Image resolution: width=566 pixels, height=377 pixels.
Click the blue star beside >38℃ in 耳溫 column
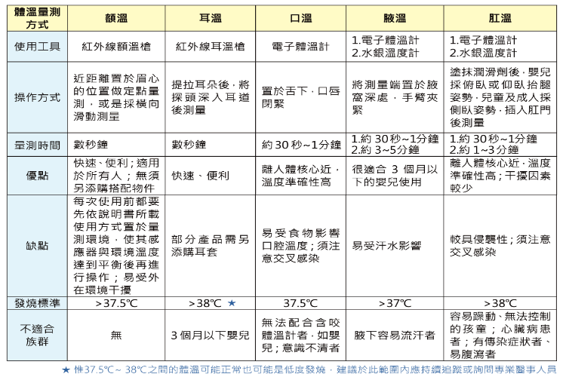[232, 303]
